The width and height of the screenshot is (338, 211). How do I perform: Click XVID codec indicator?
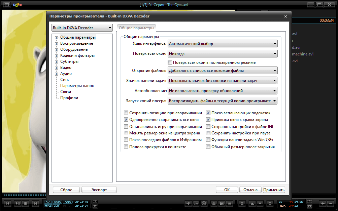(57, 202)
